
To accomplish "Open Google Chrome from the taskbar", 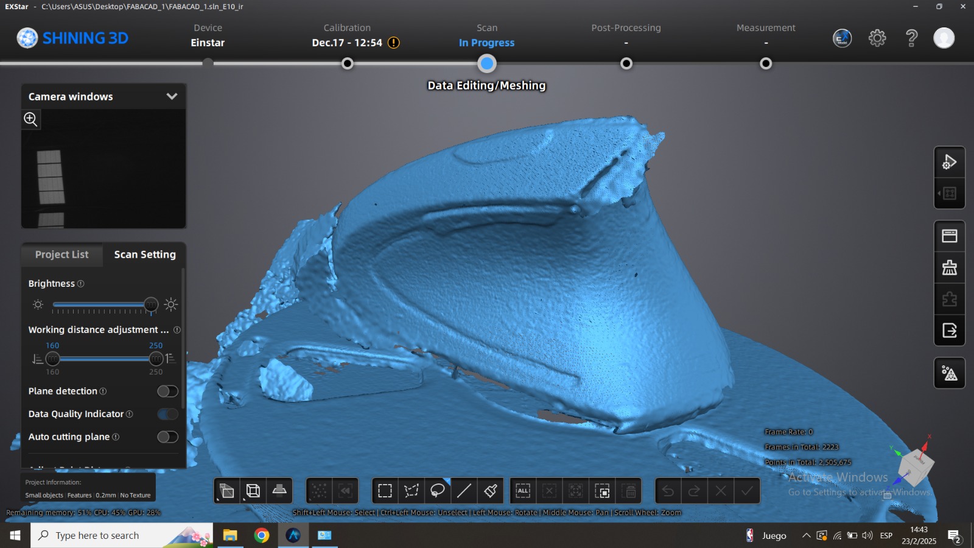I will click(262, 535).
